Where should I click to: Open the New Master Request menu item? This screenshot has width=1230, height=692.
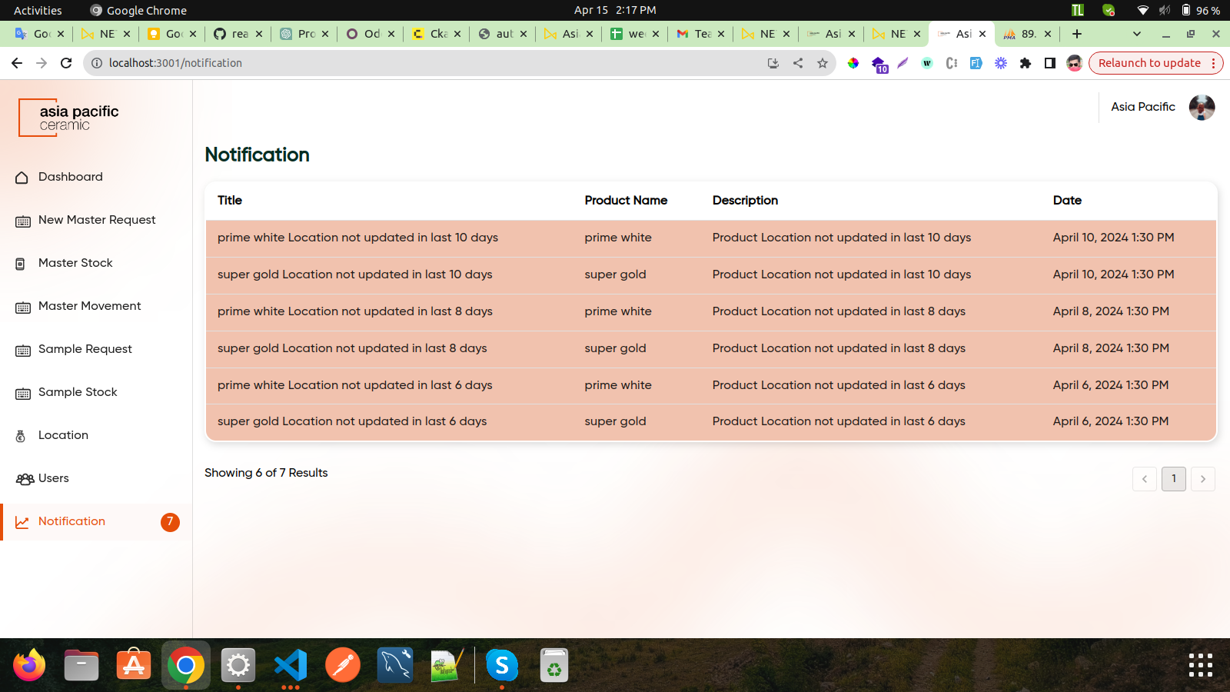[x=97, y=220]
